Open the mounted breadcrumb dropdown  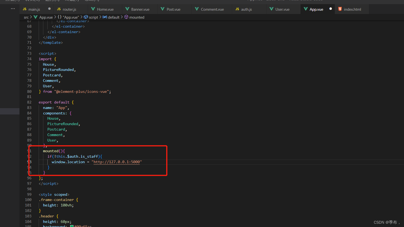click(137, 17)
